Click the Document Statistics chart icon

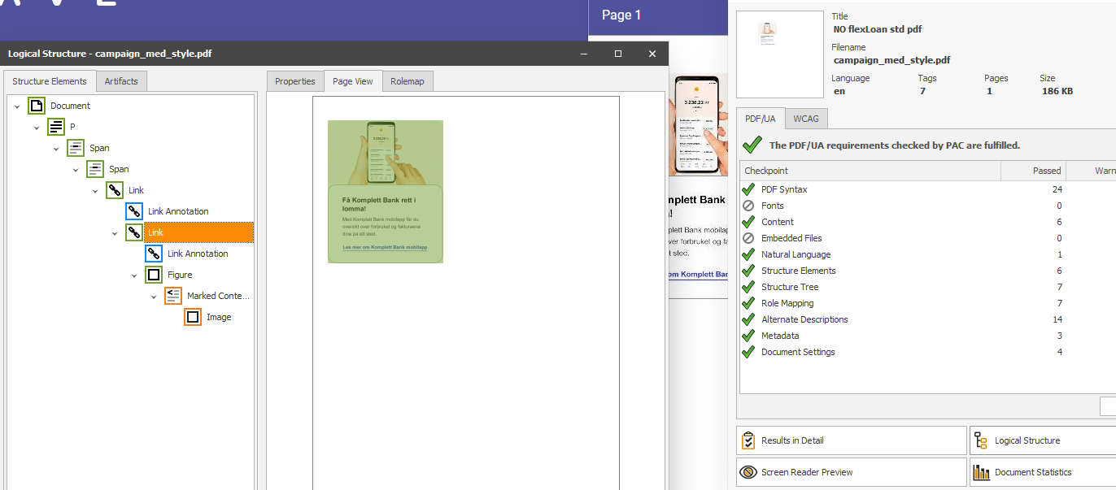[981, 472]
